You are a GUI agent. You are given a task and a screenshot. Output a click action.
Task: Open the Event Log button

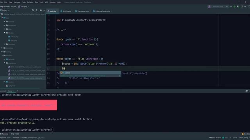[x=246, y=134]
